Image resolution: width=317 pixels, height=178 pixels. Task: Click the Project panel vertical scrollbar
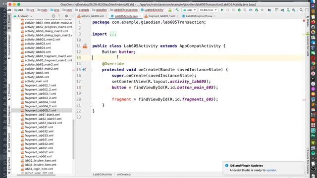coord(73,139)
